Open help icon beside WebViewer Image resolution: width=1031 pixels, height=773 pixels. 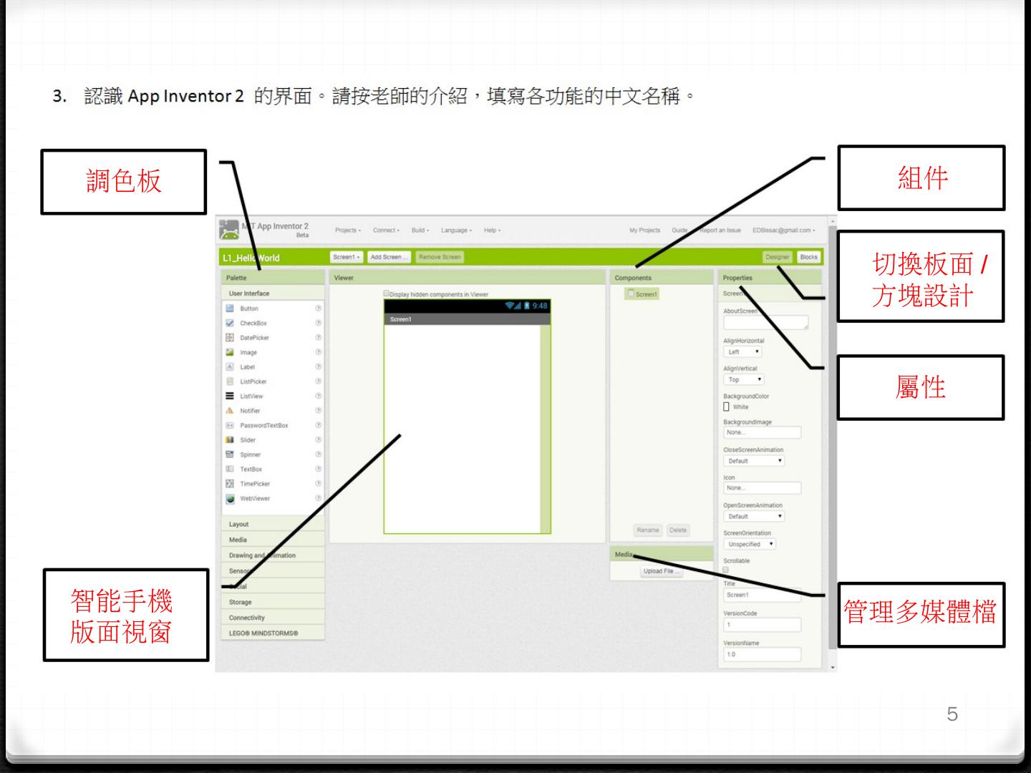tap(318, 498)
